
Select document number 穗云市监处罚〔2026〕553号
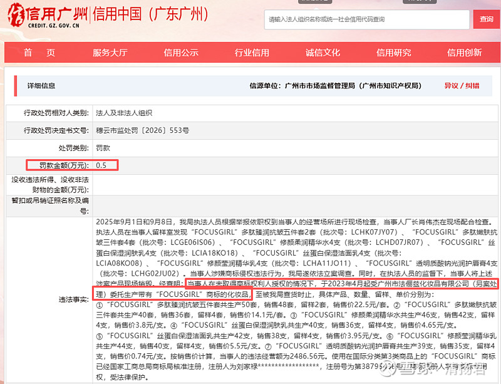point(143,130)
